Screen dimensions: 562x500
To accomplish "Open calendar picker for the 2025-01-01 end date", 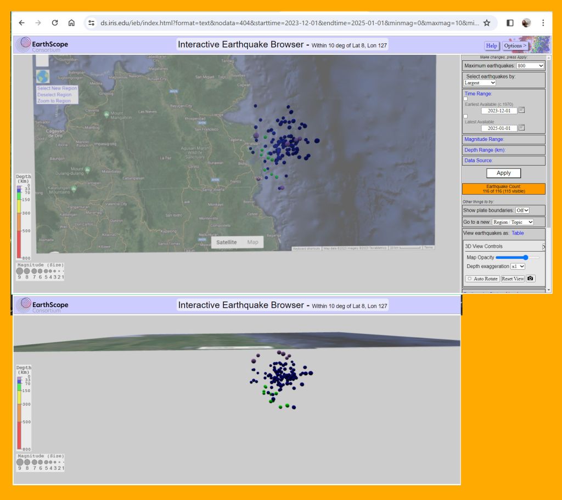I will 522,128.
